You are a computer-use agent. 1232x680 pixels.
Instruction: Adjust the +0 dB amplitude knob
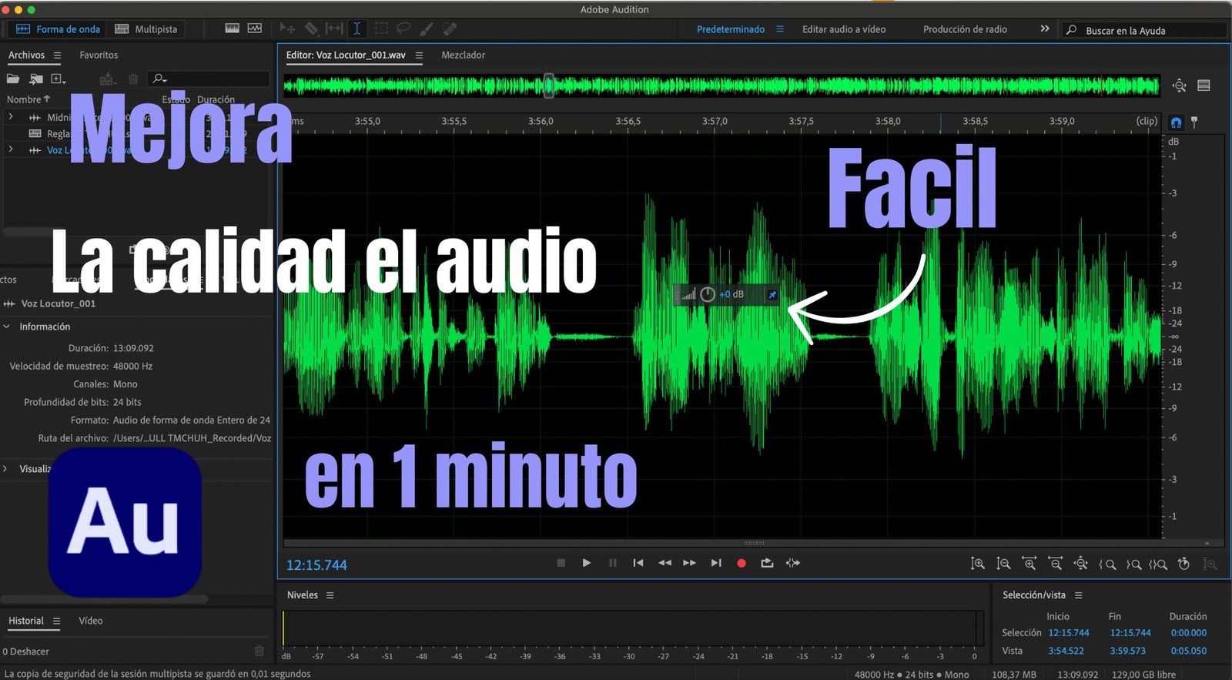[x=707, y=294]
